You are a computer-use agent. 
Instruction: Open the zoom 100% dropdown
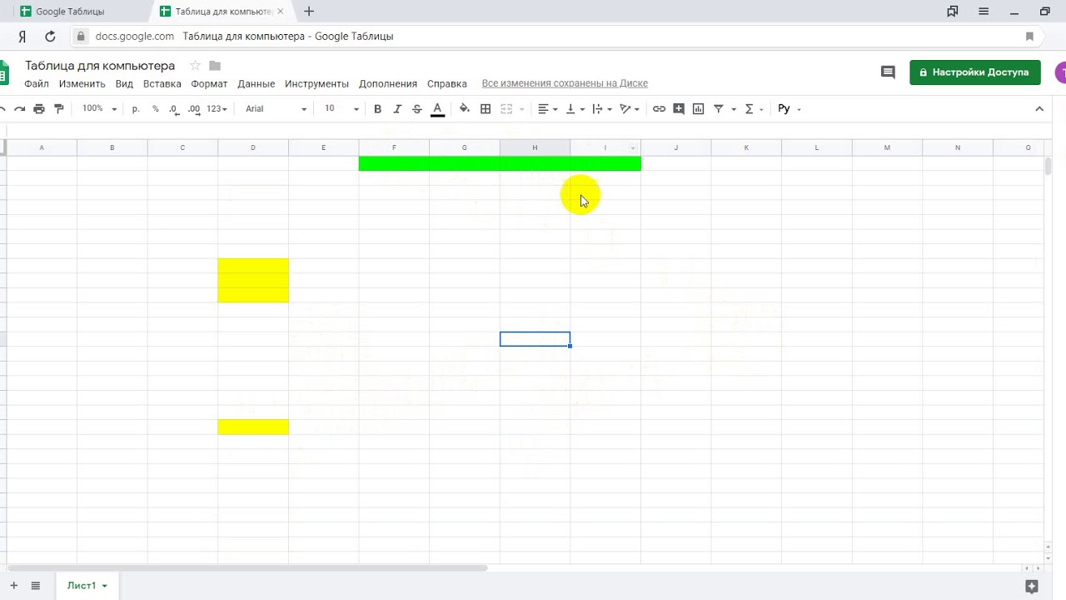click(x=99, y=109)
